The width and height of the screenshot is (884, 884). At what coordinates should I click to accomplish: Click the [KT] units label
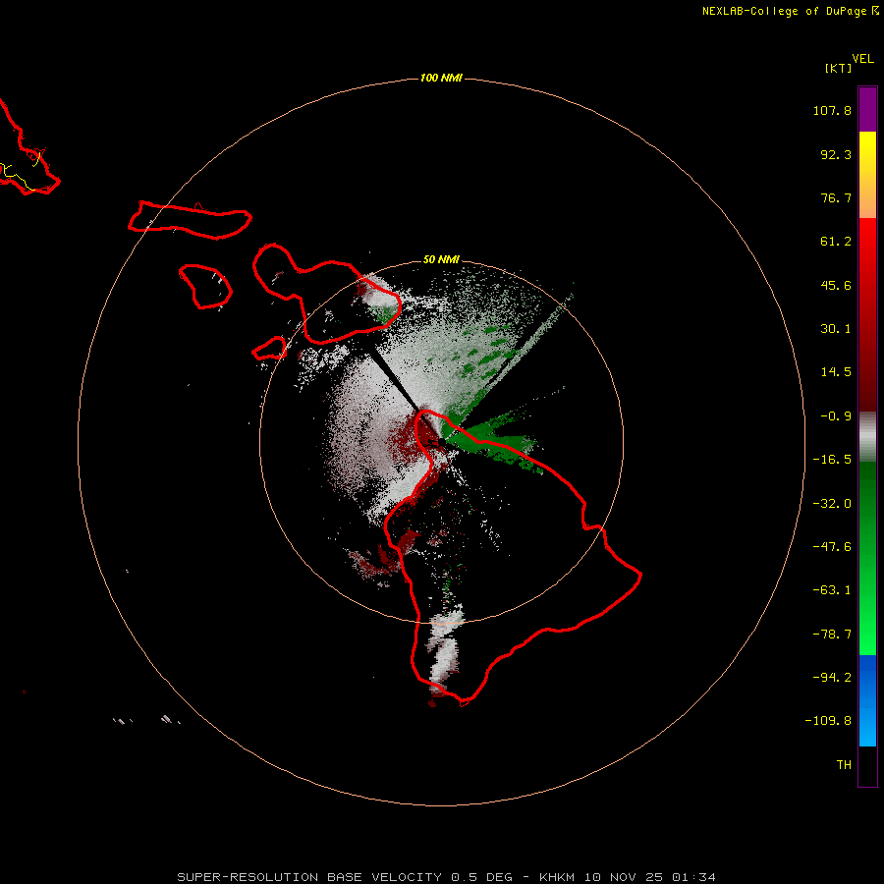[839, 68]
